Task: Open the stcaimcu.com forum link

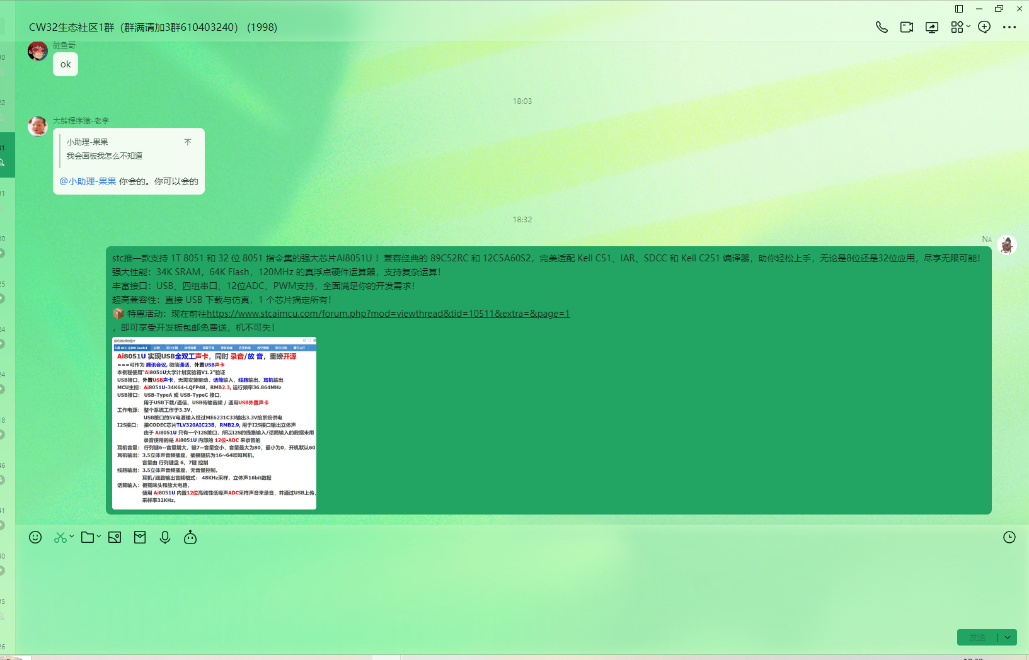Action: click(x=388, y=314)
